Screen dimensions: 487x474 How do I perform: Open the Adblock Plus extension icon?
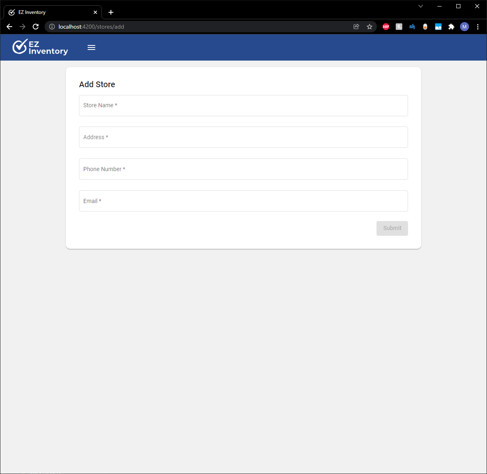coord(386,27)
